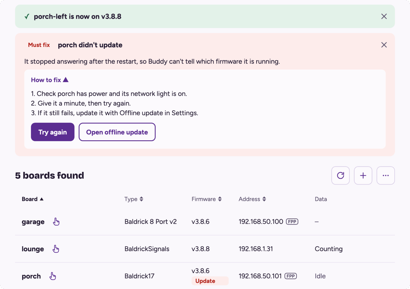410x289 pixels.
Task: Click the hand pointer icon beside lounge
Action: (56, 249)
